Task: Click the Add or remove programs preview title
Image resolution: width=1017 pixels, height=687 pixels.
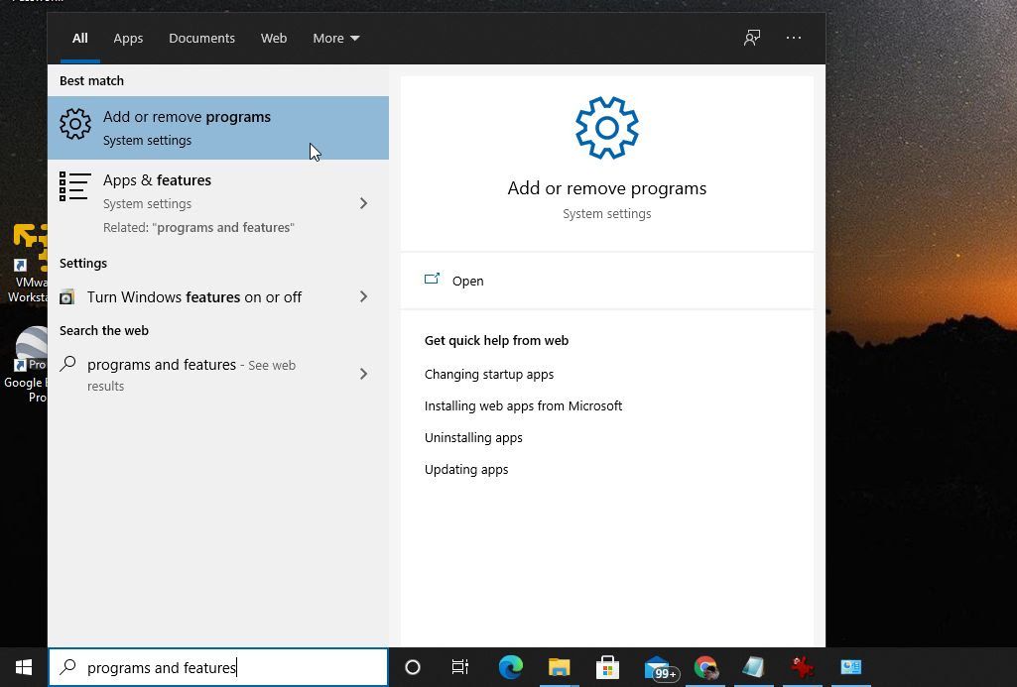Action: point(607,188)
